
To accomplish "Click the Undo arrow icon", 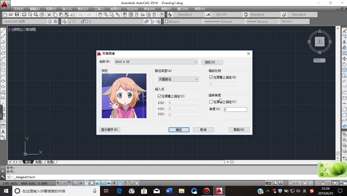I will (80, 15).
